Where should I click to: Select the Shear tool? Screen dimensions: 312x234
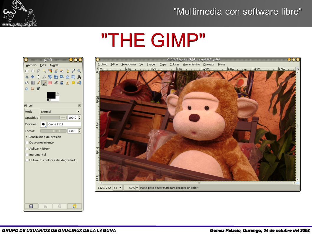(62, 77)
